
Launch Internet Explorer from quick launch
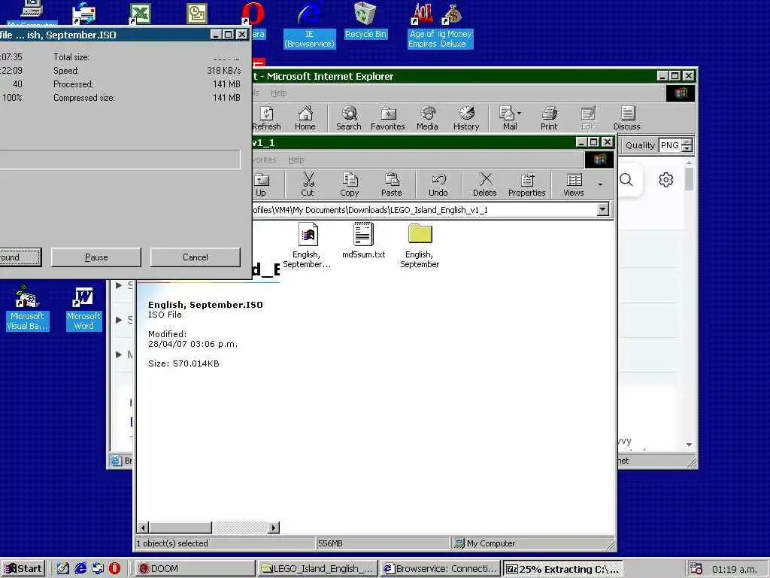tap(80, 569)
